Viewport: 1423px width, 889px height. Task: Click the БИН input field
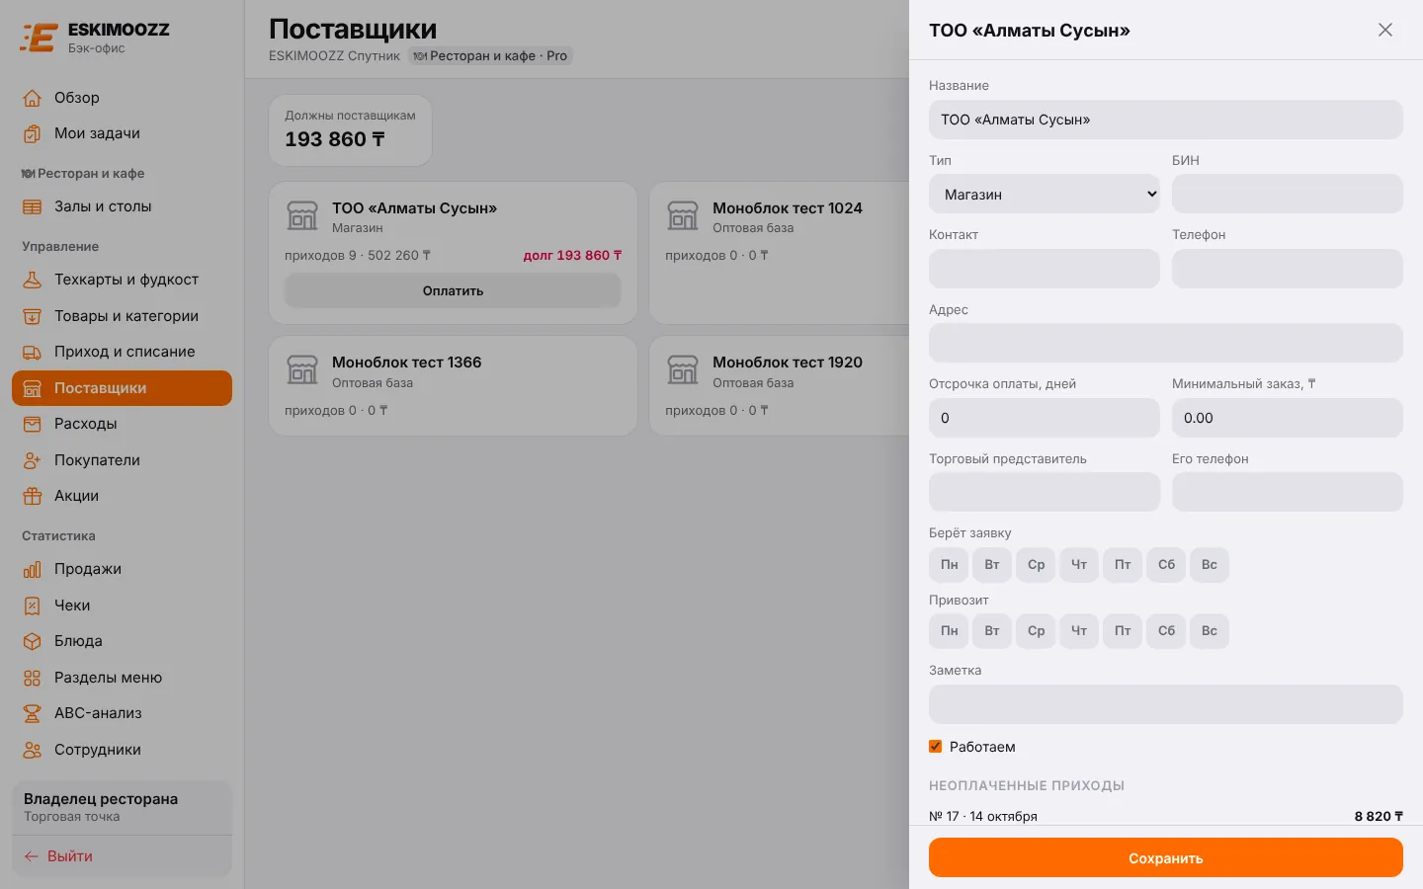tap(1288, 195)
